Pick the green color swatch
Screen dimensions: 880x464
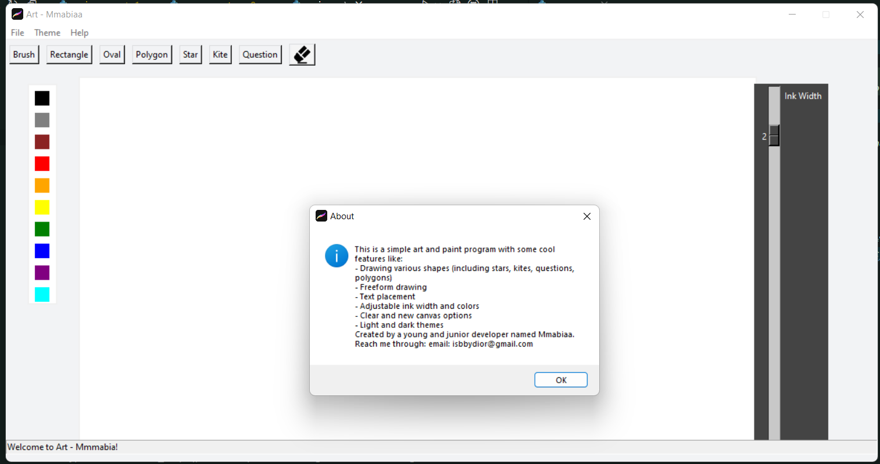pos(42,229)
